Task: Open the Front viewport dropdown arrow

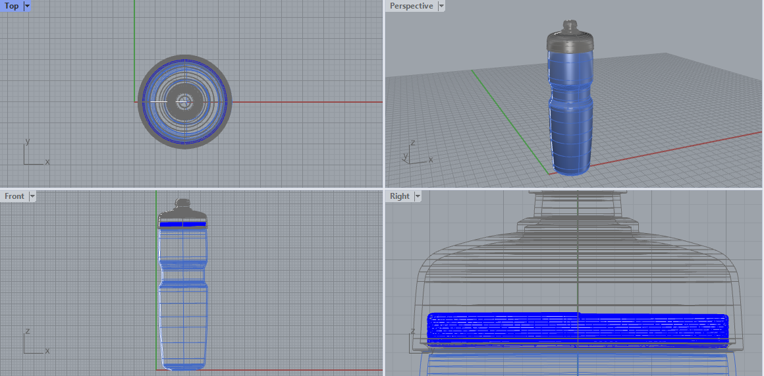Action: [x=32, y=196]
